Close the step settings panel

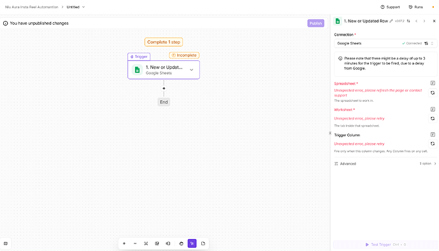coord(435,21)
